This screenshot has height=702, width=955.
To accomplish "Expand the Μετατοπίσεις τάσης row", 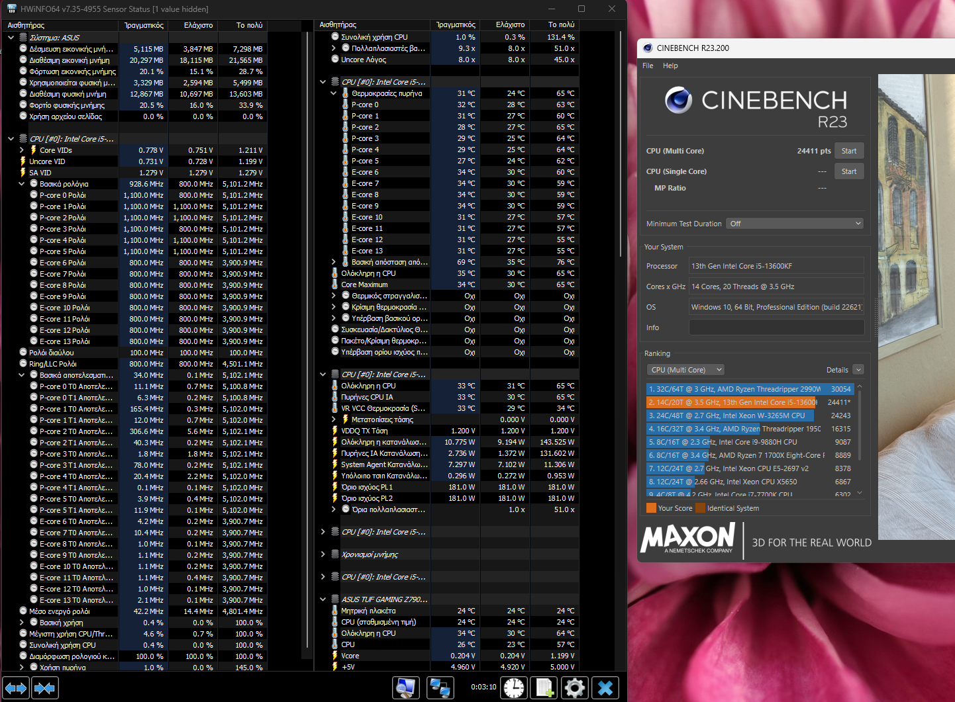I will pos(334,419).
